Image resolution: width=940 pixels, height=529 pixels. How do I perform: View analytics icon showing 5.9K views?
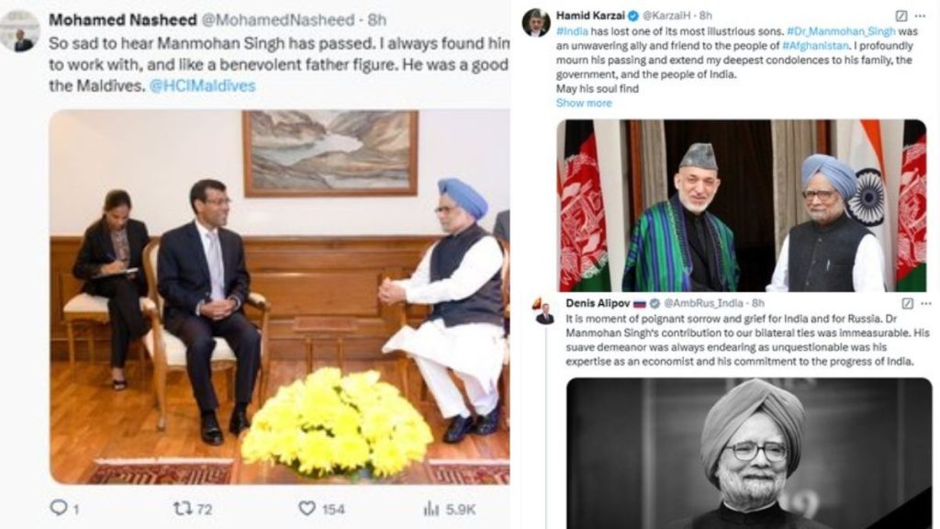[431, 509]
